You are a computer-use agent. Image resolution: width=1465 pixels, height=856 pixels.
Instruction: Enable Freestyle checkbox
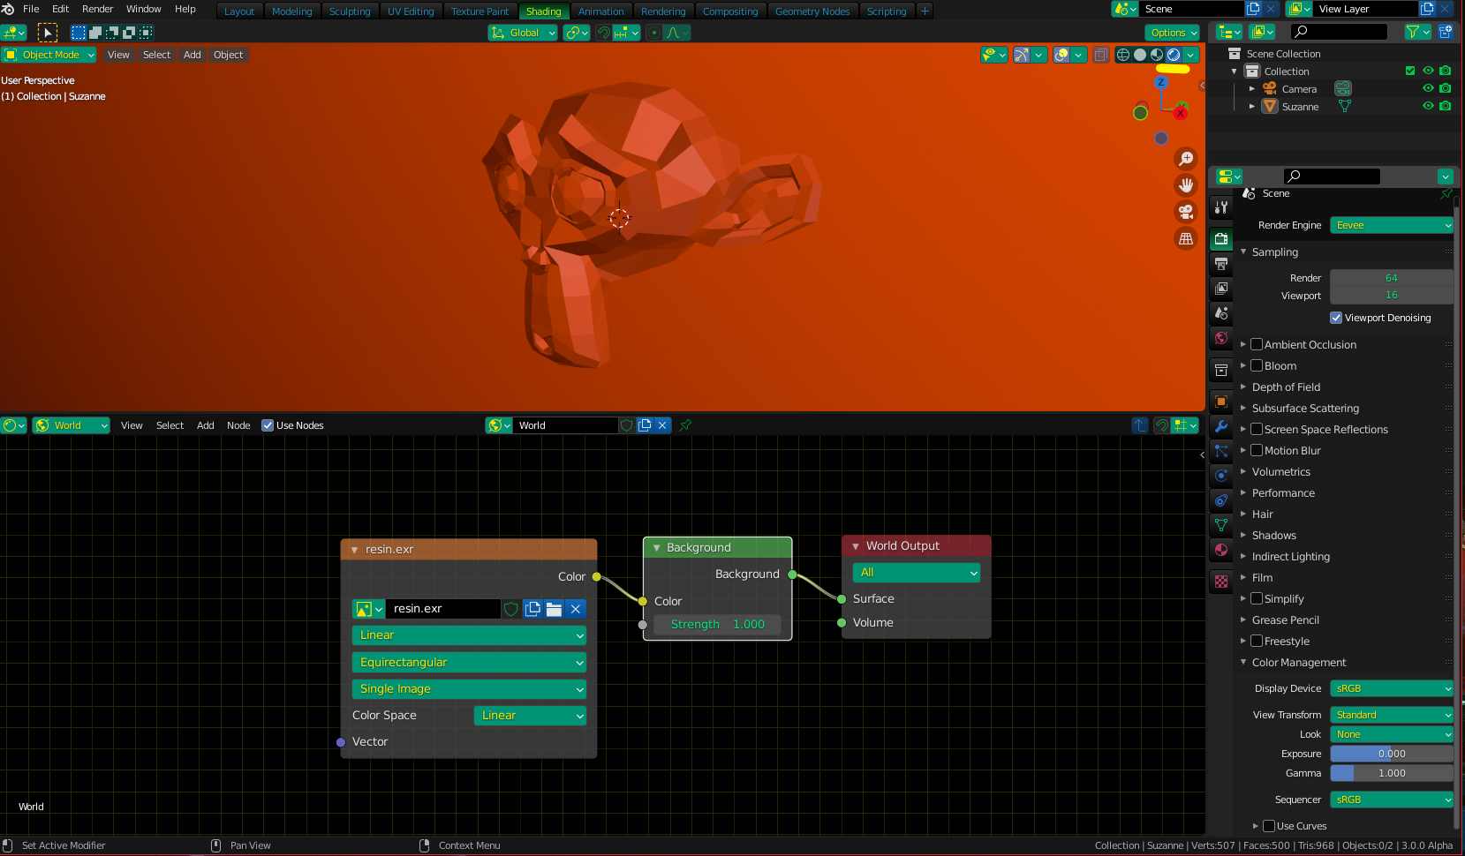click(x=1257, y=642)
